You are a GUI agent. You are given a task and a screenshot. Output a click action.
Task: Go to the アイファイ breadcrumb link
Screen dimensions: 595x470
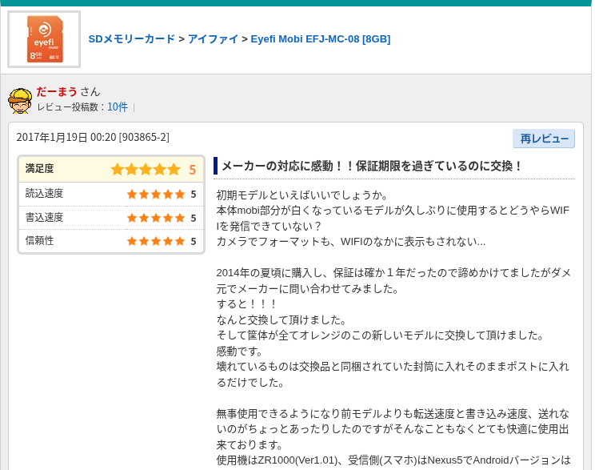pyautogui.click(x=213, y=39)
